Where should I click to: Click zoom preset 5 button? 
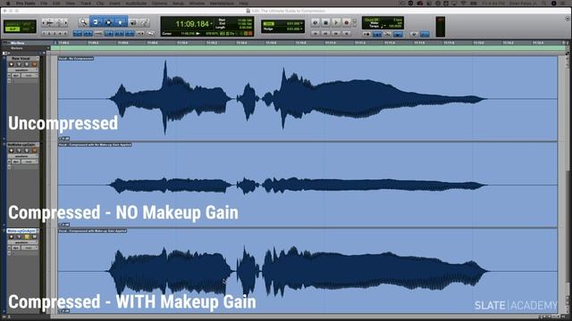coord(65,34)
